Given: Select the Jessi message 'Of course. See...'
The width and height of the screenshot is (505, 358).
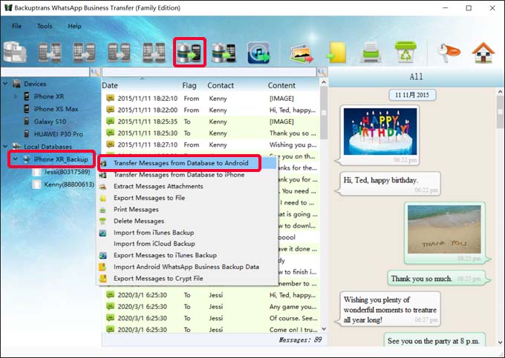Looking at the screenshot, I should (211, 319).
